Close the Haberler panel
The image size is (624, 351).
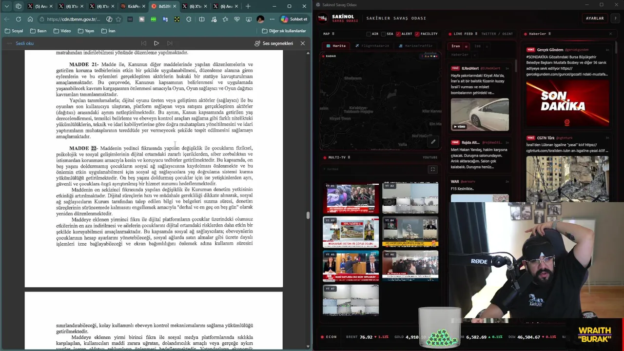pos(610,34)
